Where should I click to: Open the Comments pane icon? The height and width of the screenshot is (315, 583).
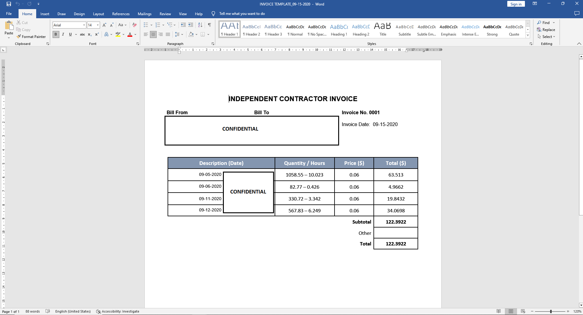(577, 14)
